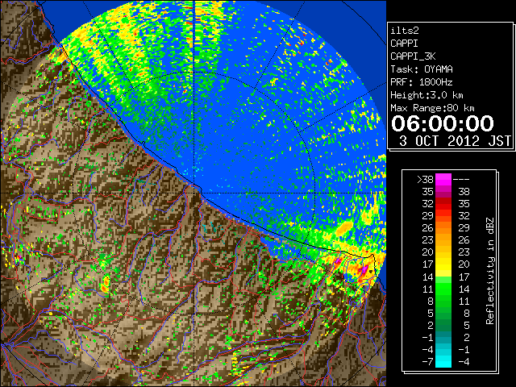Select the CAPPI_3K product label
This screenshot has height=387, width=516.
[413, 56]
